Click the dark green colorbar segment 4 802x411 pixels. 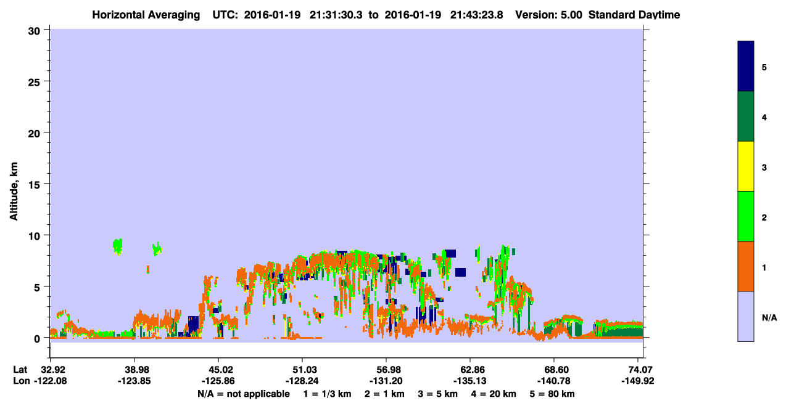[746, 117]
